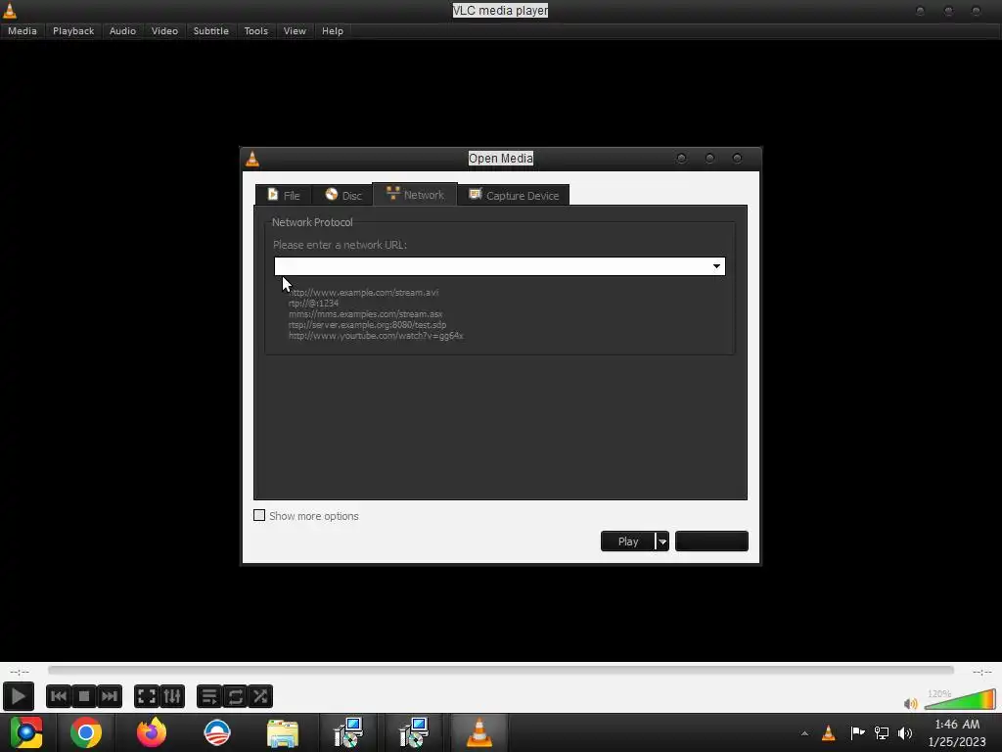Viewport: 1002px width, 752px height.
Task: Open the Media menu
Action: pos(23,30)
